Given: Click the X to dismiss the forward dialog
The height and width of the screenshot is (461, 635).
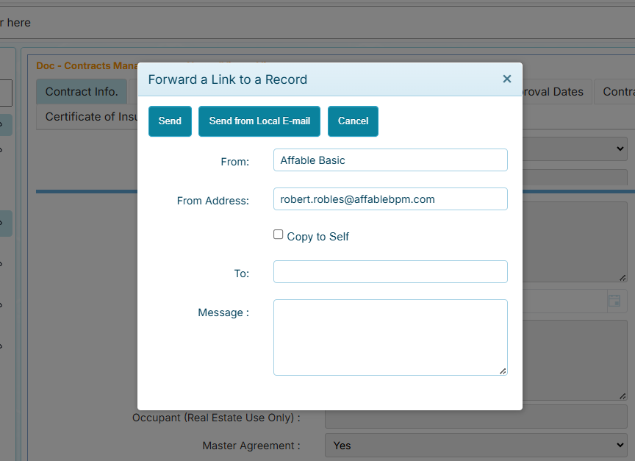Looking at the screenshot, I should tap(506, 79).
